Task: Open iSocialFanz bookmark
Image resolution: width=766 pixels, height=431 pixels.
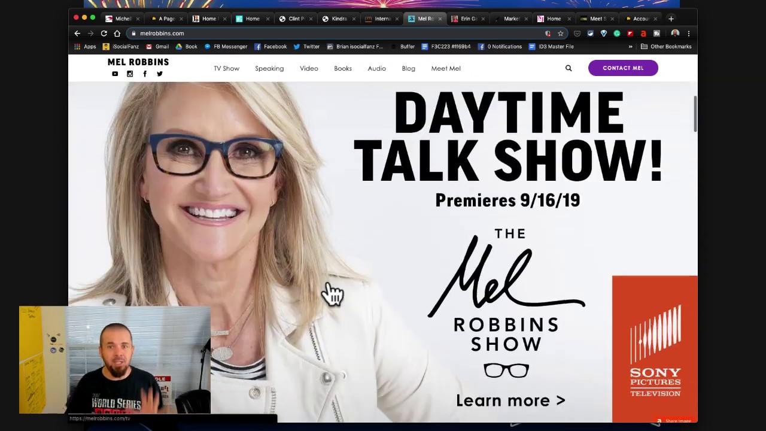Action: 121,47
